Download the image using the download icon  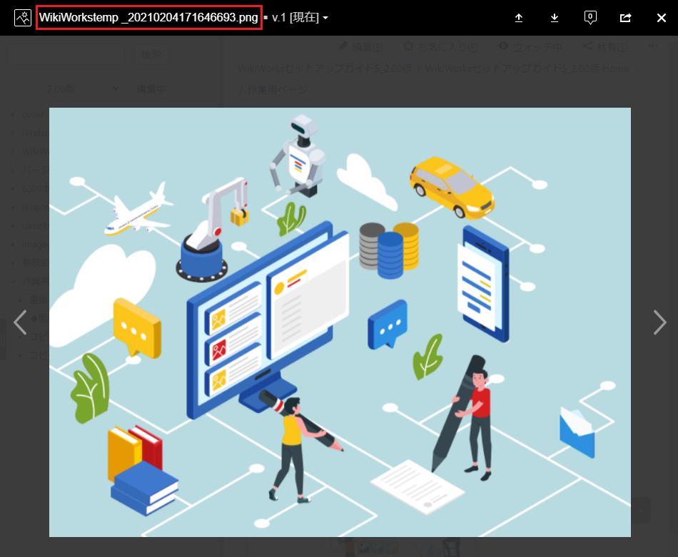click(555, 18)
